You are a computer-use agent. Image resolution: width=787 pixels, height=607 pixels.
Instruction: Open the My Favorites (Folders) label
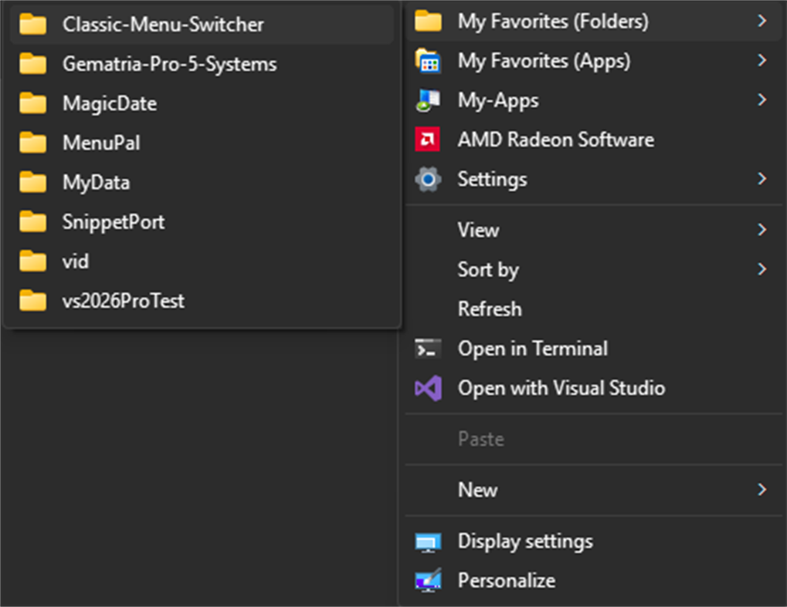click(x=553, y=22)
